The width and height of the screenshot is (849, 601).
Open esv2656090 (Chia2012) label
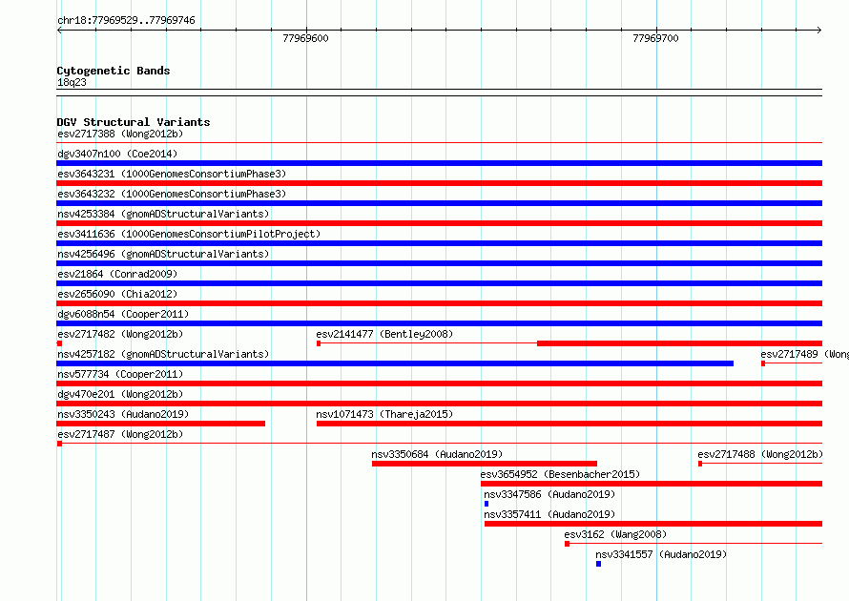(117, 294)
